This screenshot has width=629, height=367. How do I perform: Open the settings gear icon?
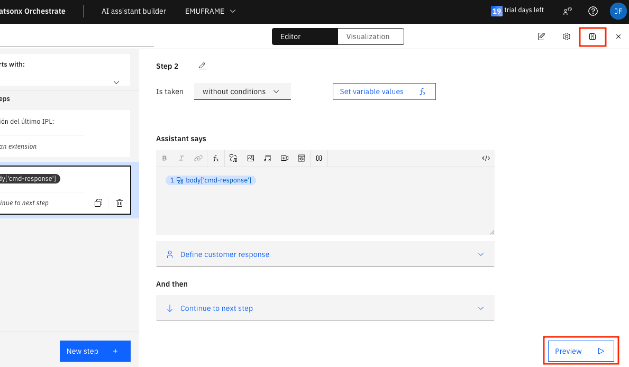coord(567,36)
